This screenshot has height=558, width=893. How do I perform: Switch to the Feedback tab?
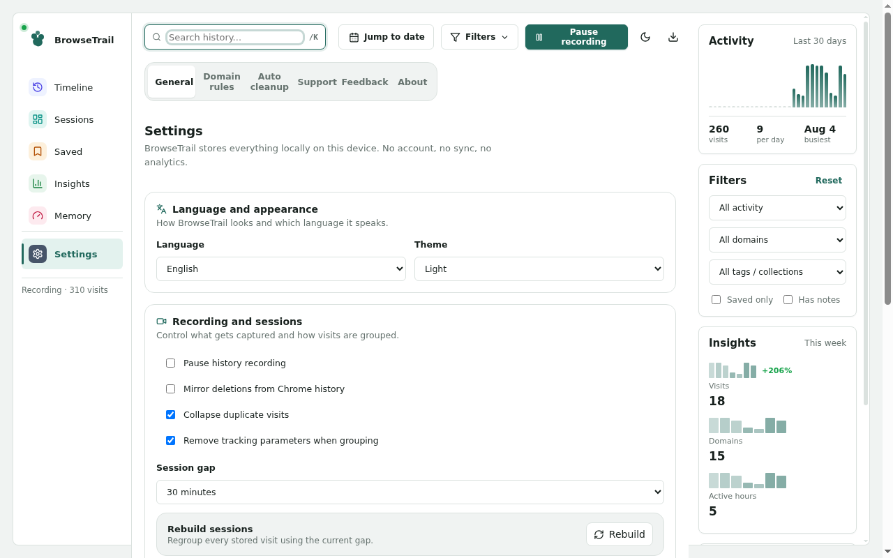coord(365,82)
